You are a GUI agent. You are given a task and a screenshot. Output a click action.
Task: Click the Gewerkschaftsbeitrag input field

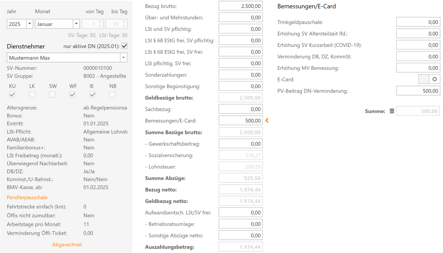(240, 144)
